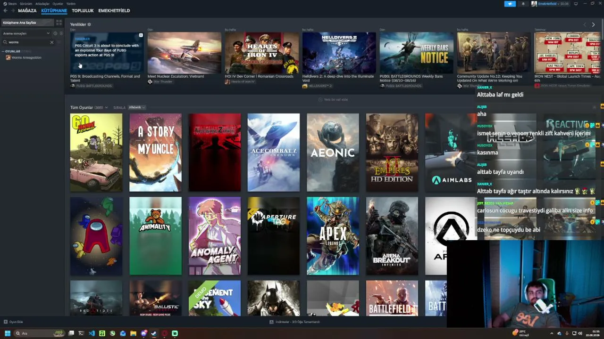Click the Windows taskbar search box

point(40,333)
